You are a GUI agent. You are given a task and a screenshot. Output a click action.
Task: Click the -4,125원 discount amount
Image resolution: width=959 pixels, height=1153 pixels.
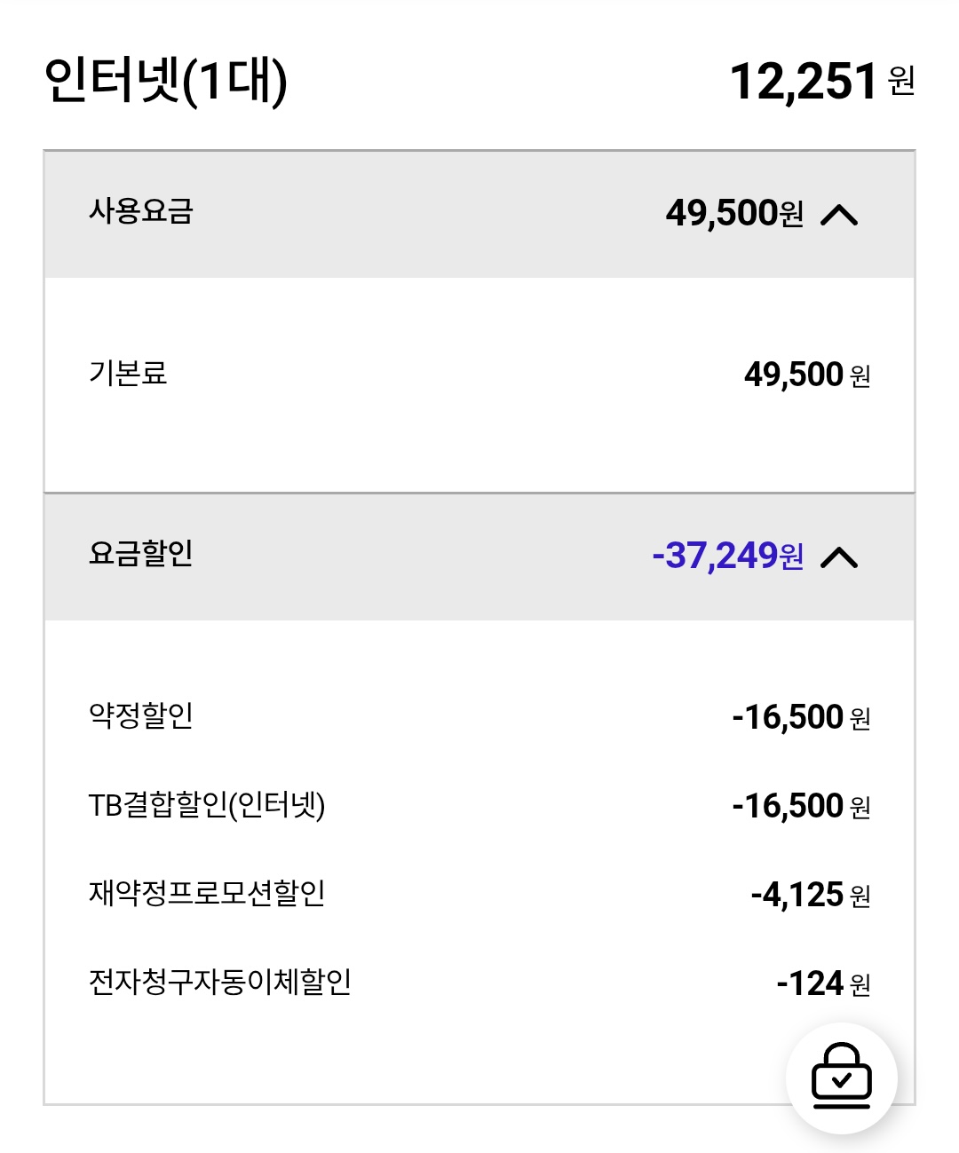click(x=810, y=895)
